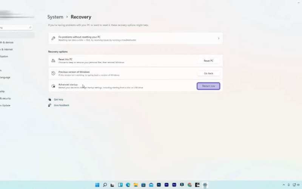This screenshot has width=302, height=189.
Task: Open the Get help link
Action: click(59, 99)
